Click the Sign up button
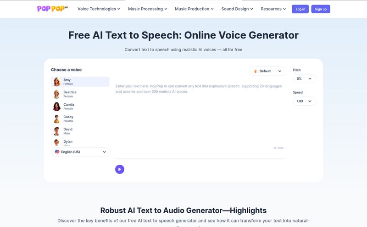The height and width of the screenshot is (227, 367). (x=321, y=9)
